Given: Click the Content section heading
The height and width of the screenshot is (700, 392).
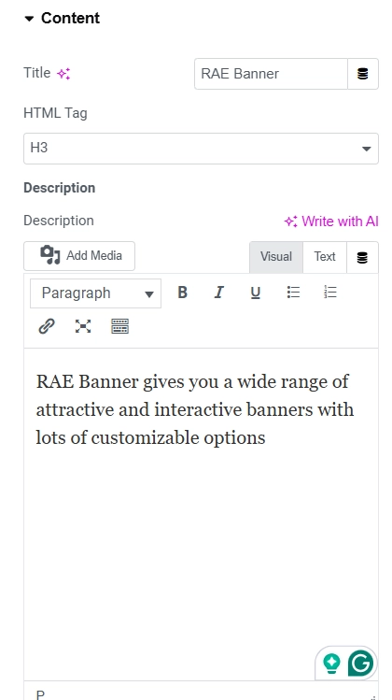Looking at the screenshot, I should (x=70, y=19).
